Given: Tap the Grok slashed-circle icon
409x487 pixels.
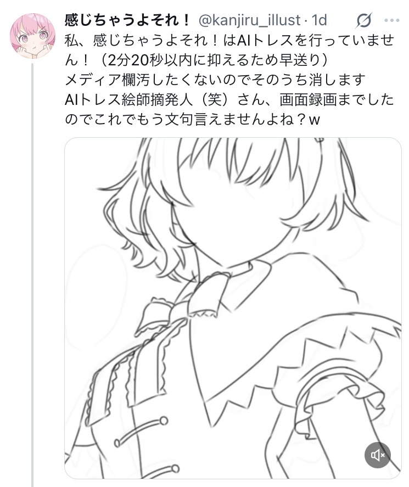Looking at the screenshot, I should point(363,20).
